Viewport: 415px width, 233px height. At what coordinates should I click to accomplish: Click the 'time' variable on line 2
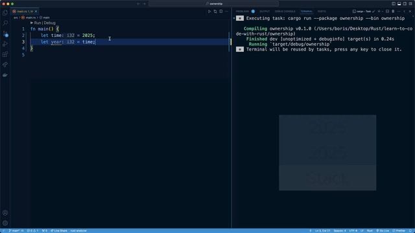[x=56, y=36]
